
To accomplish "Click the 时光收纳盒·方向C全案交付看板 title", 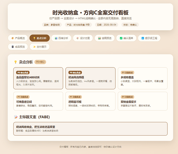I will [90, 13].
